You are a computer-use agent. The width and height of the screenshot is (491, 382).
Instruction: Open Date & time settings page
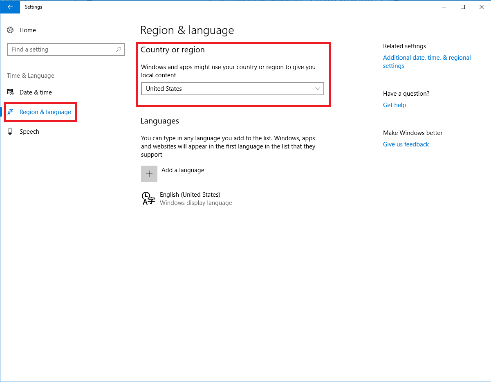(36, 92)
